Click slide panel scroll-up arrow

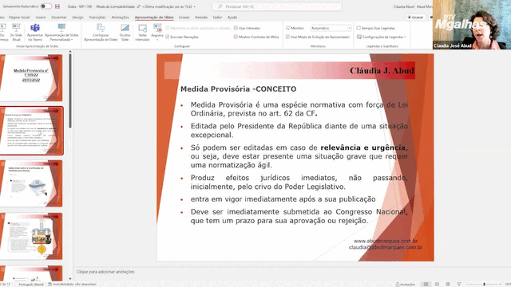click(69, 52)
